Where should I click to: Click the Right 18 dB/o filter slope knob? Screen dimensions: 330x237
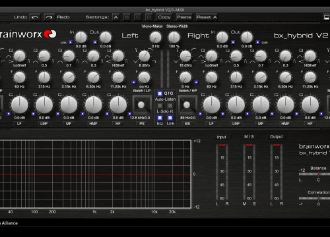[185, 56]
